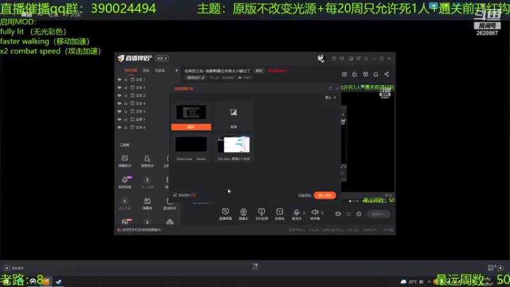Image resolution: width=510 pixels, height=287 pixels.
Task: Click the user avatar in title bar
Action: (321, 58)
